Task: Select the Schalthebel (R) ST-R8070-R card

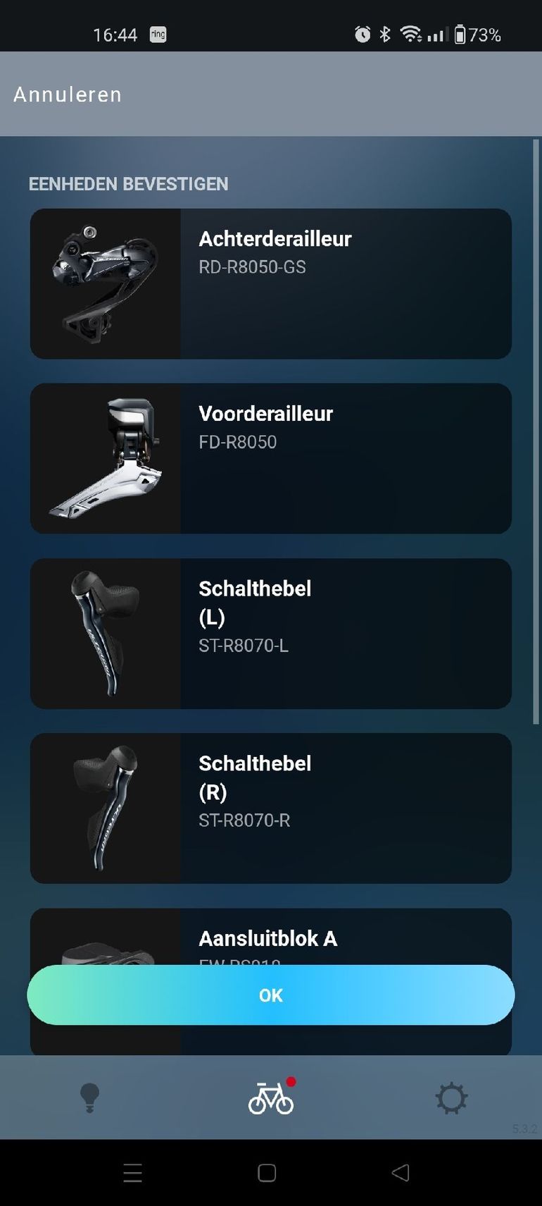Action: point(271,808)
